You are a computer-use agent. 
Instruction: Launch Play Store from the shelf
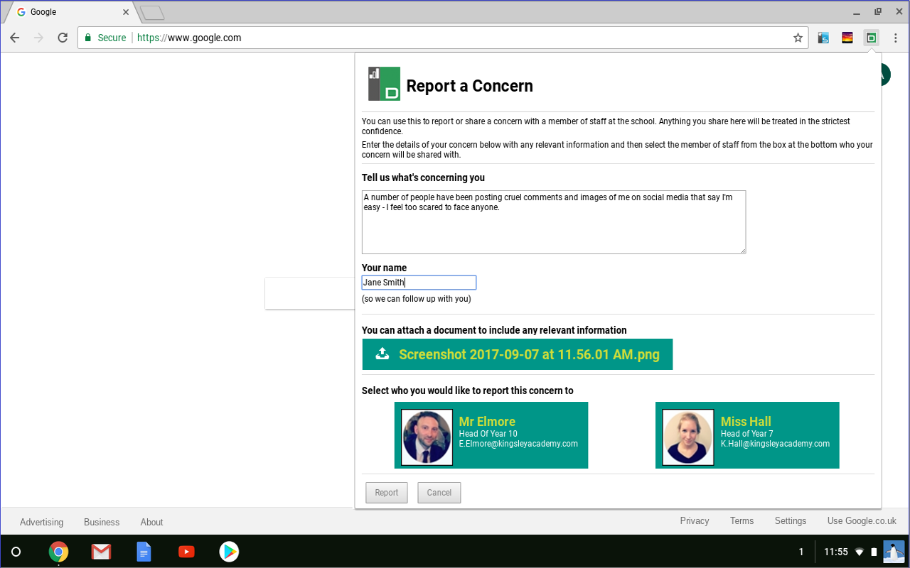229,552
